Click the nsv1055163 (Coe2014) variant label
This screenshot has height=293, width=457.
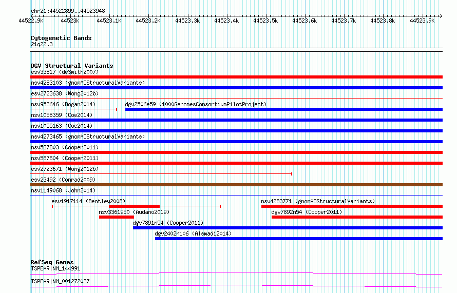point(62,126)
